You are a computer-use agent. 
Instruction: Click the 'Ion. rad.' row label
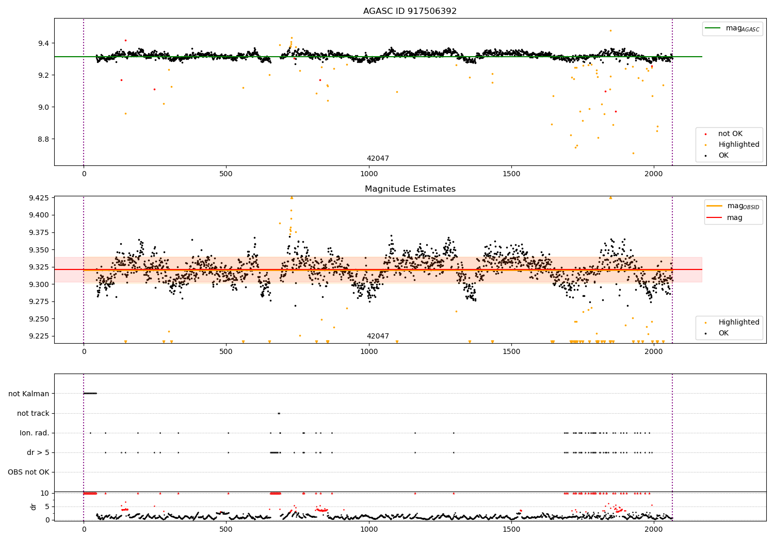35,433
